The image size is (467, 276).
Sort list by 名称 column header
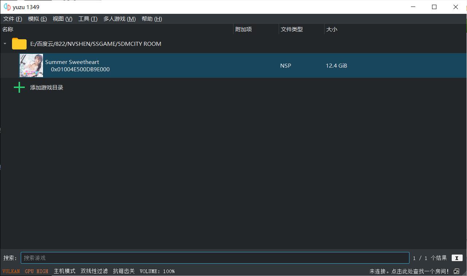click(x=8, y=29)
